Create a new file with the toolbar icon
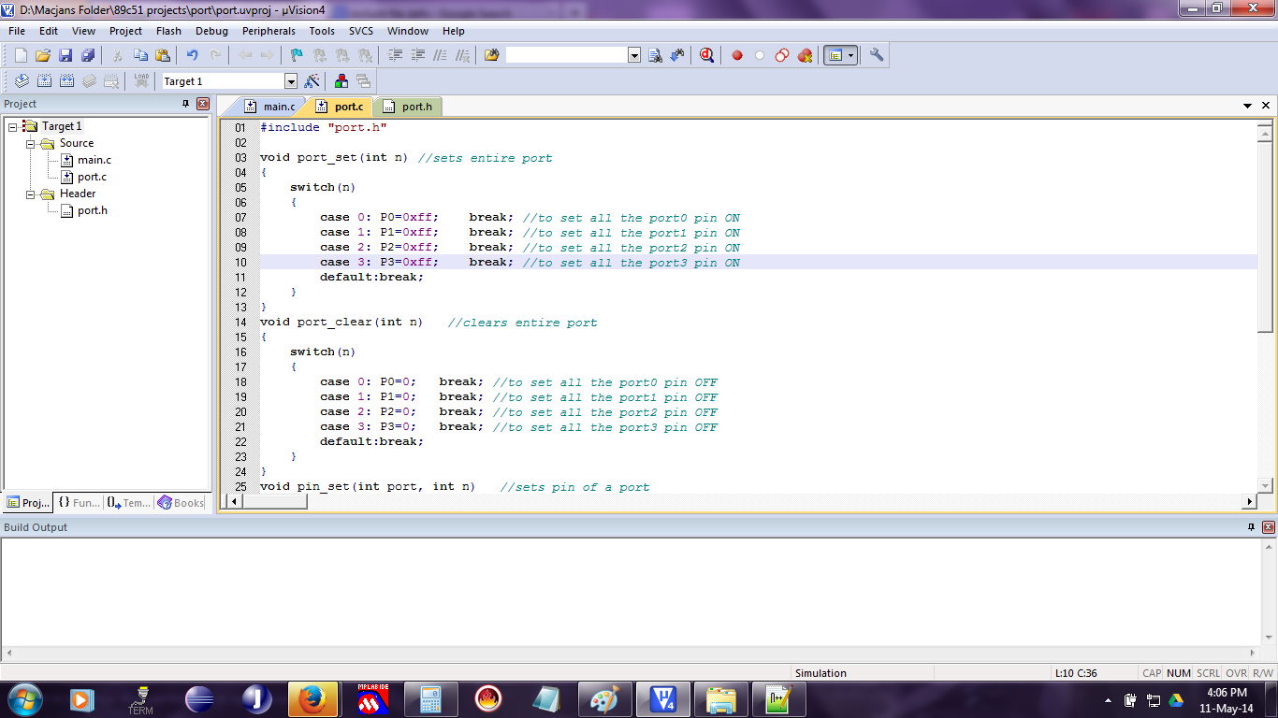The height and width of the screenshot is (718, 1278). 21,55
